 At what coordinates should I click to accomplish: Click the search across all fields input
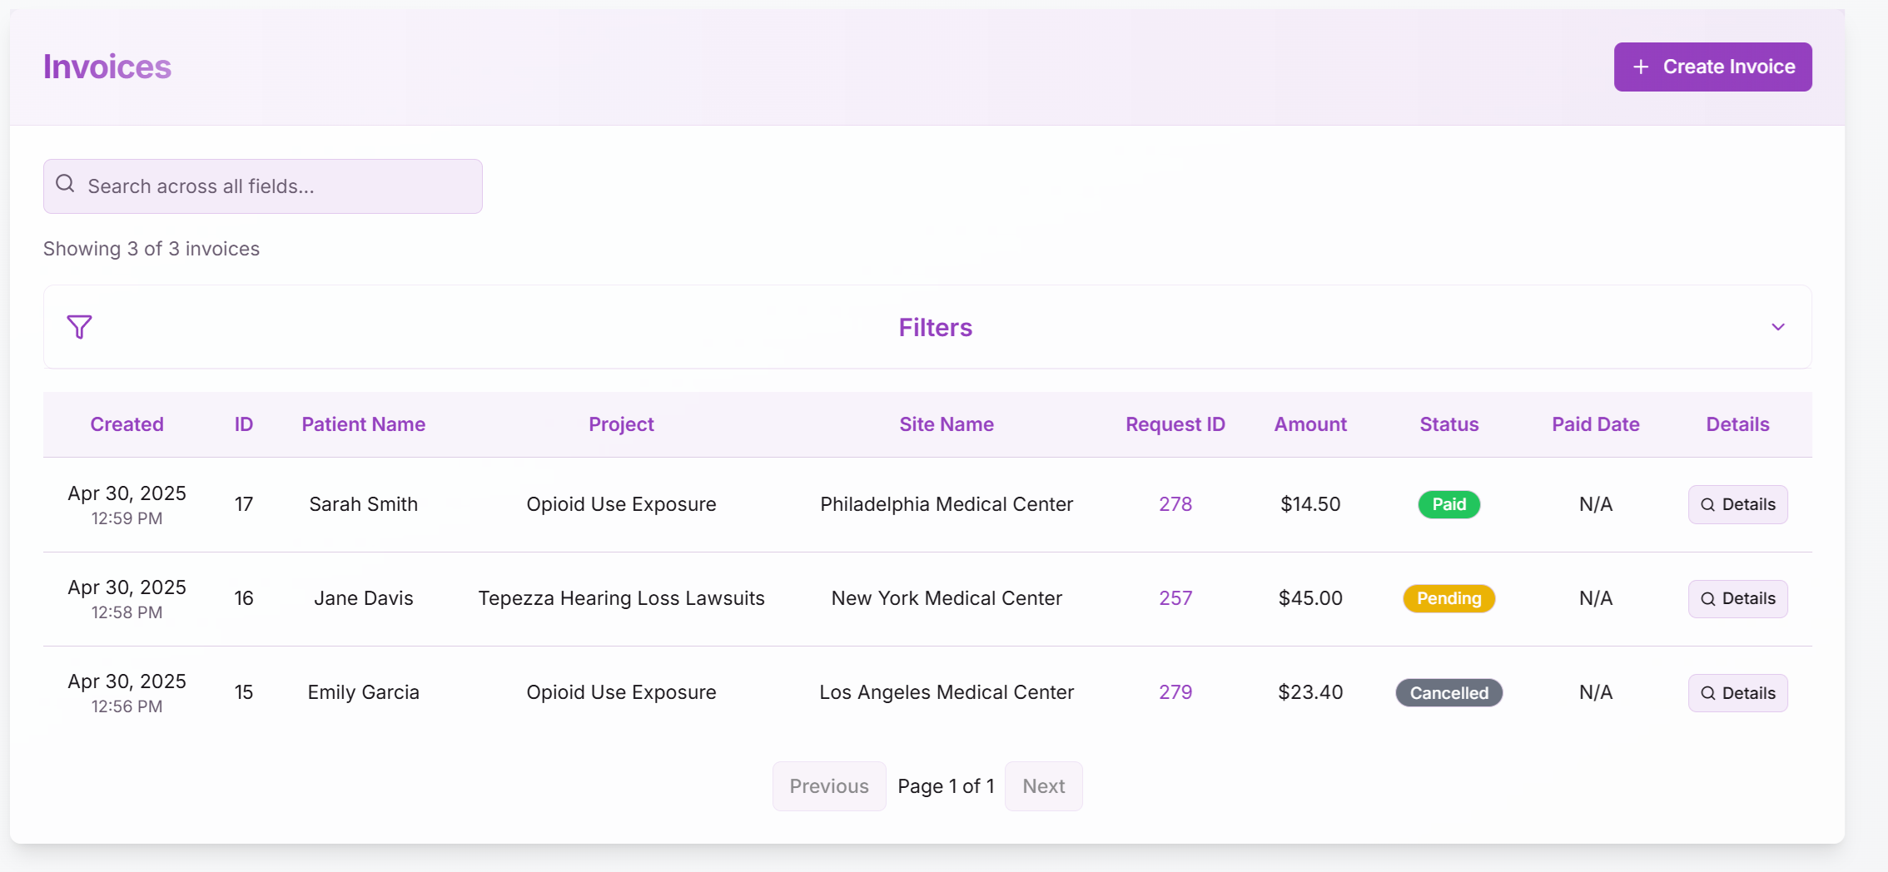(262, 186)
